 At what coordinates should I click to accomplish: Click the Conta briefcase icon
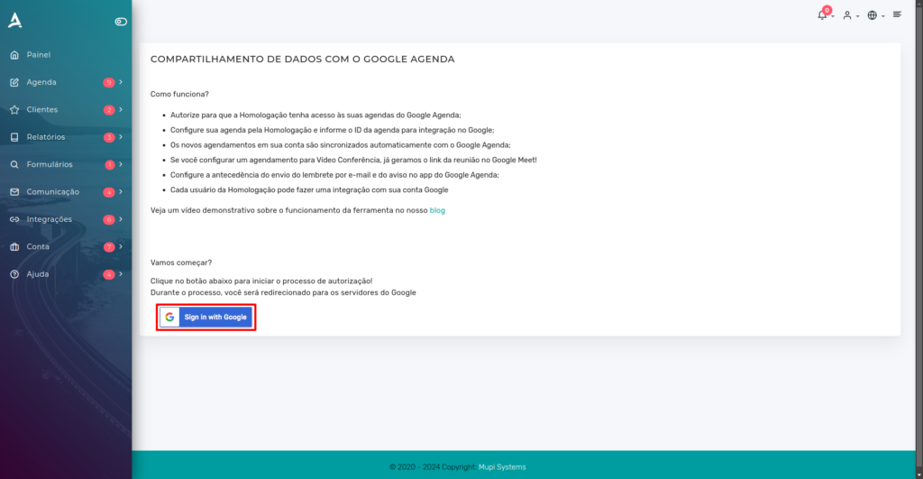14,247
